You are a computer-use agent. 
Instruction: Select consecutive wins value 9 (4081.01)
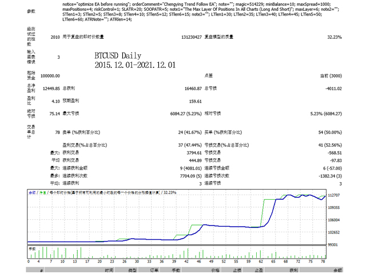190,168
